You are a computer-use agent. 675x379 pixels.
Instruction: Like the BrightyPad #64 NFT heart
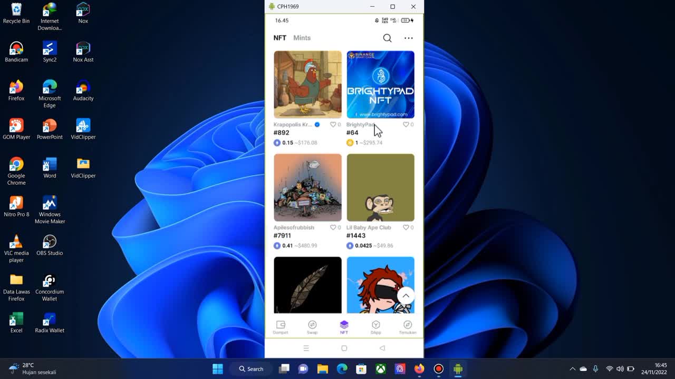[406, 125]
